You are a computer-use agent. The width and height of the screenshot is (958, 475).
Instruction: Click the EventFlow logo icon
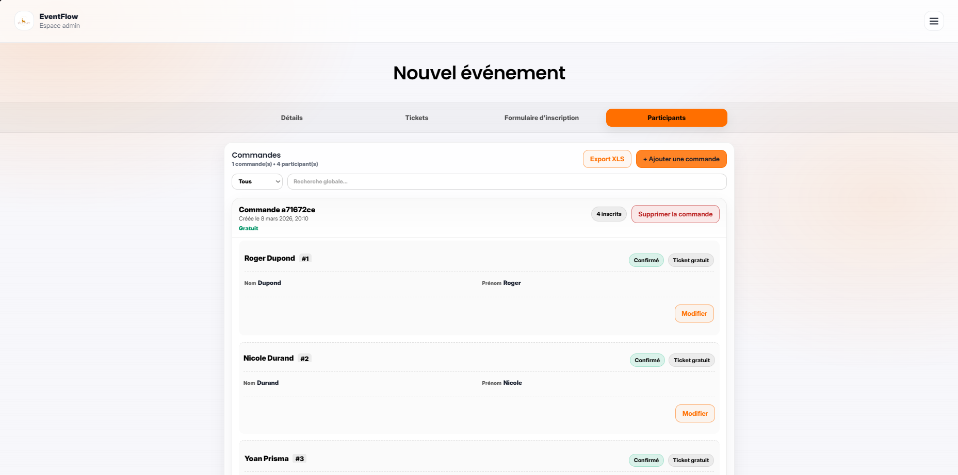[24, 21]
